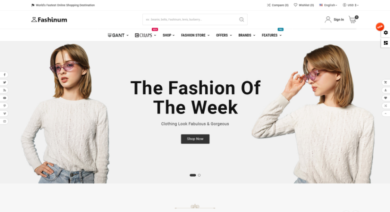Click the heart wishlist icon on right sidebar

tap(386, 98)
